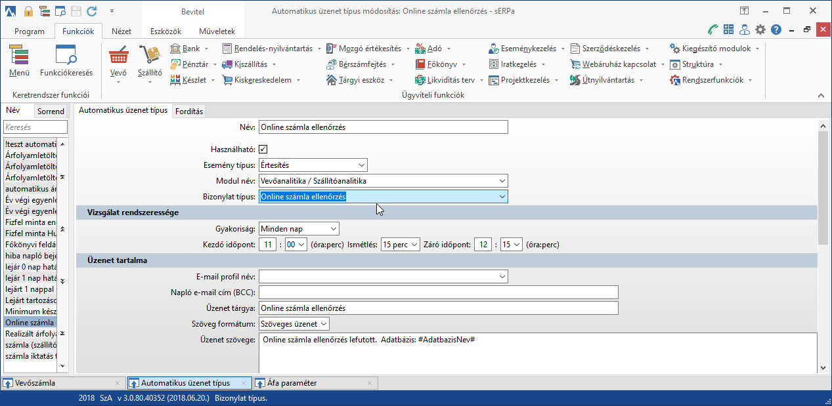The image size is (832, 406).
Task: Close the Automatikus üzenet típus window tab
Action: [243, 383]
